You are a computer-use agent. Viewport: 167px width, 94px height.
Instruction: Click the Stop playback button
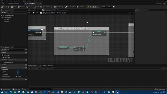coord(93,7)
